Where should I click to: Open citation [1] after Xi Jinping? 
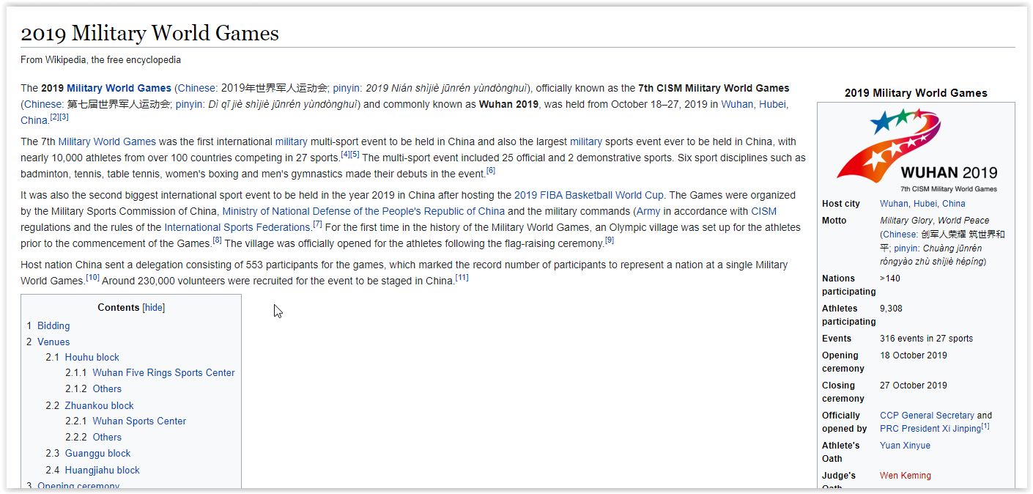(985, 426)
